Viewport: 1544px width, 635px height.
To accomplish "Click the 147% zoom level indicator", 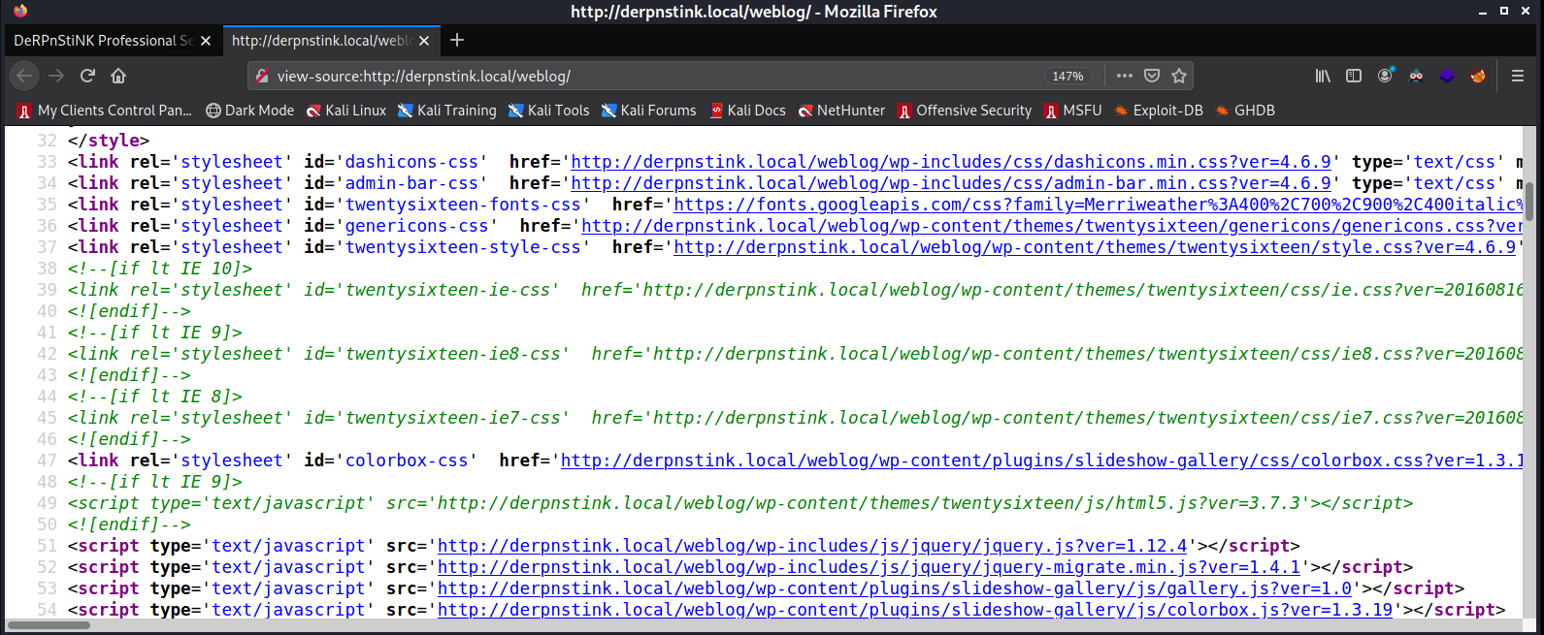I will pos(1068,76).
